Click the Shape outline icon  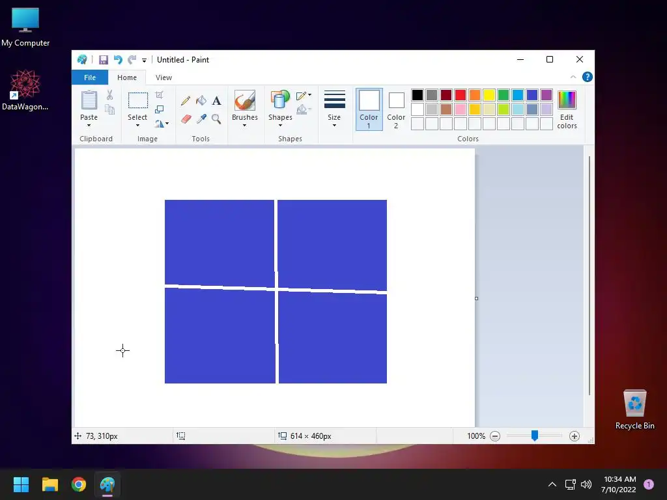click(x=302, y=96)
